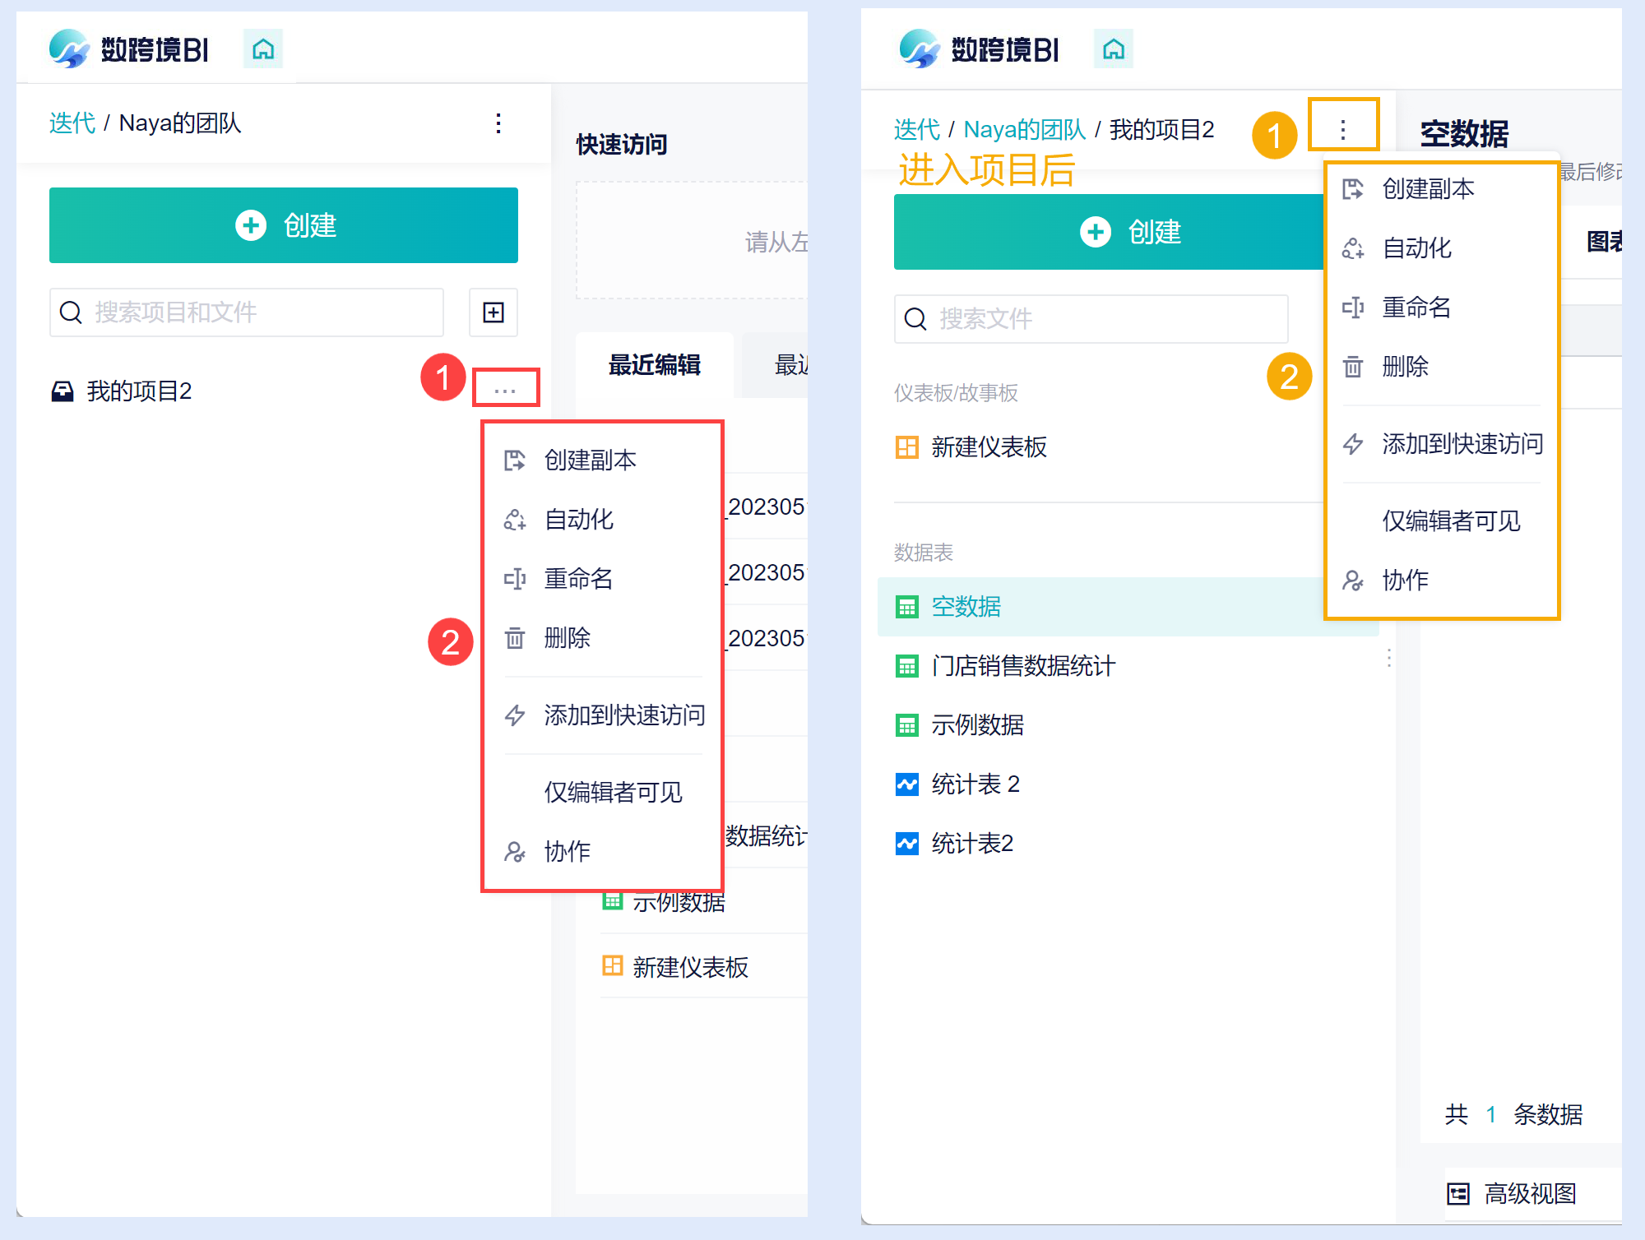
Task: Click the 高级视图 icon at bottom right
Action: point(1458,1193)
